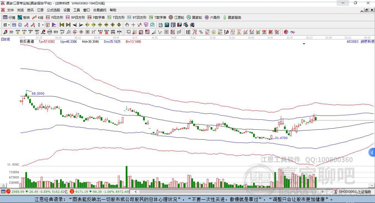Expand the candlestick style dropdown arrow
The width and height of the screenshot is (375, 203).
43,25
